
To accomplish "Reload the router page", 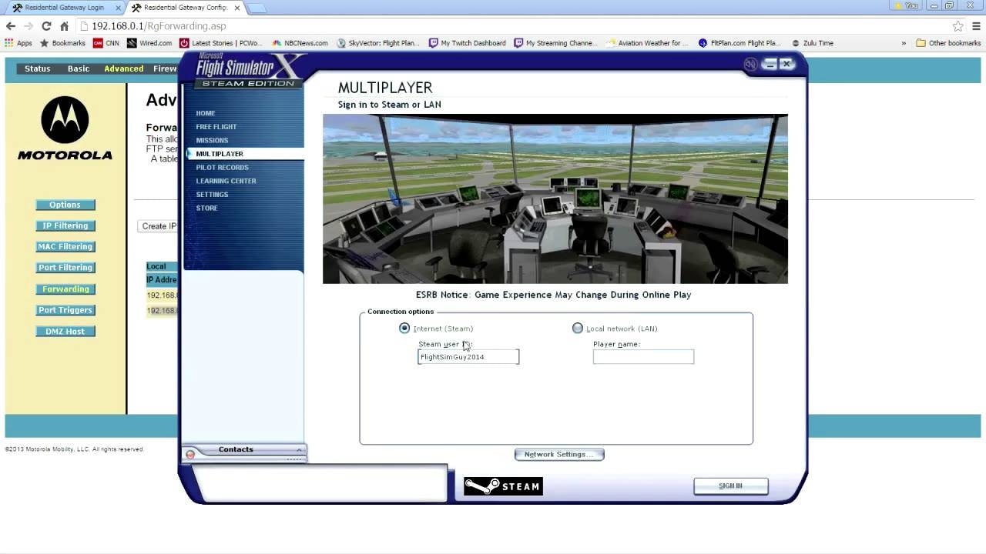I will [46, 26].
